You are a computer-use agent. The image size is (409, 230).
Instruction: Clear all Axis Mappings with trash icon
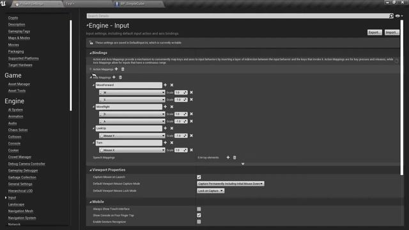pyautogui.click(x=120, y=77)
